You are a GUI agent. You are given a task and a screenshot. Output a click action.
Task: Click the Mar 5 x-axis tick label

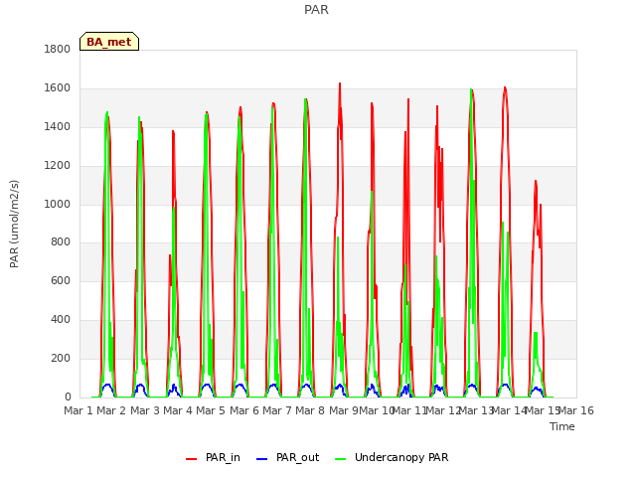point(211,410)
